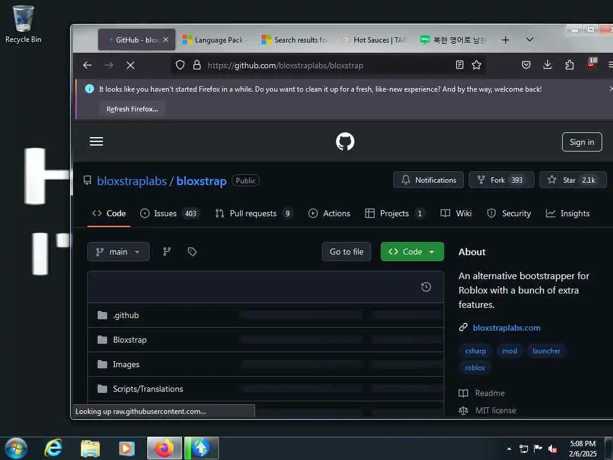Open bloxstraplabs owner link
Viewport: 613px width, 460px height.
point(132,181)
